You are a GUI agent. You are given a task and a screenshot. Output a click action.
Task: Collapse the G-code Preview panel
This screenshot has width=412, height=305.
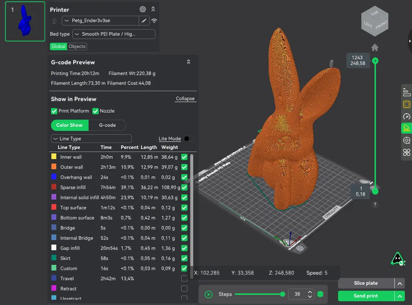[x=188, y=62]
